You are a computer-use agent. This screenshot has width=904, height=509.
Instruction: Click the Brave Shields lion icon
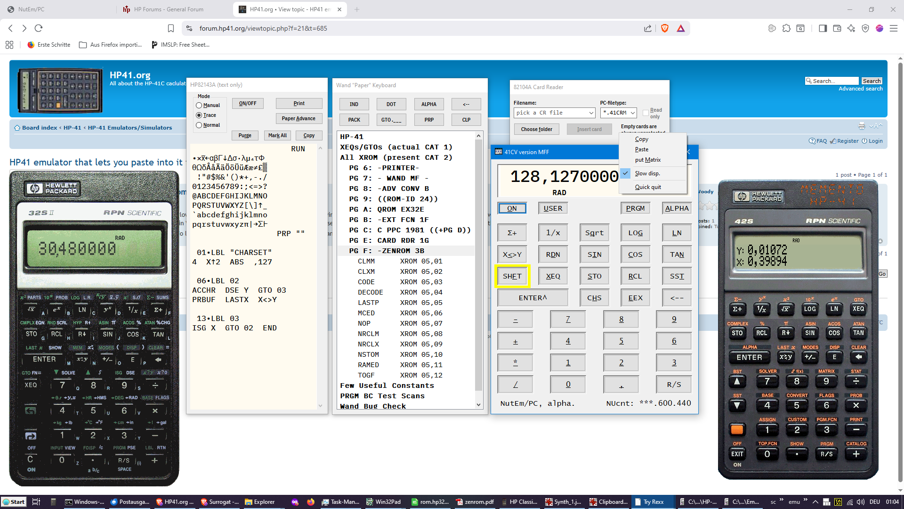[x=664, y=28]
